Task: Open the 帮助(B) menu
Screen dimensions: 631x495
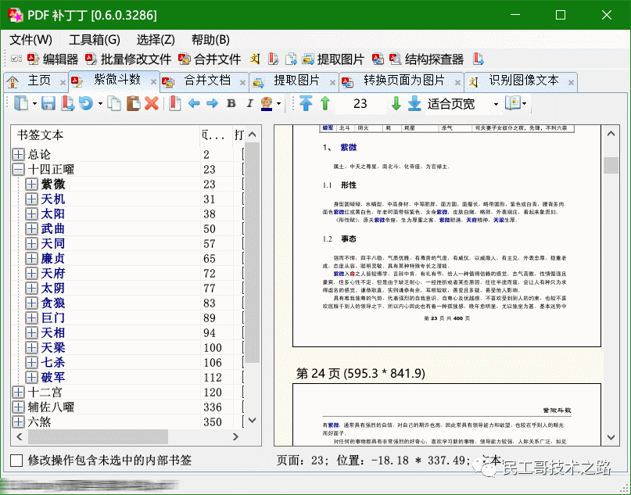Action: click(x=210, y=40)
